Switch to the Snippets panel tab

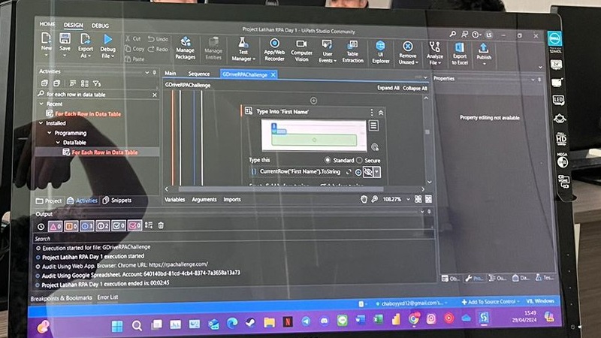point(117,200)
